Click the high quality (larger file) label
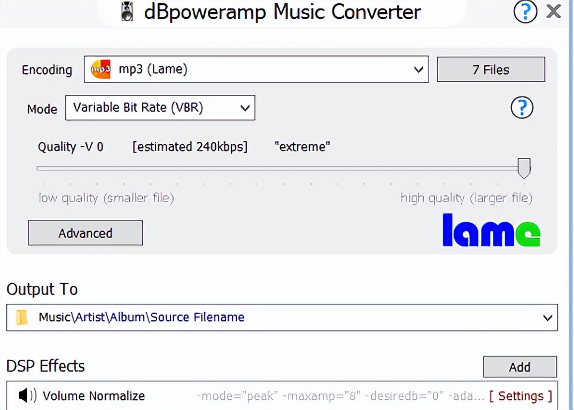 click(x=467, y=198)
